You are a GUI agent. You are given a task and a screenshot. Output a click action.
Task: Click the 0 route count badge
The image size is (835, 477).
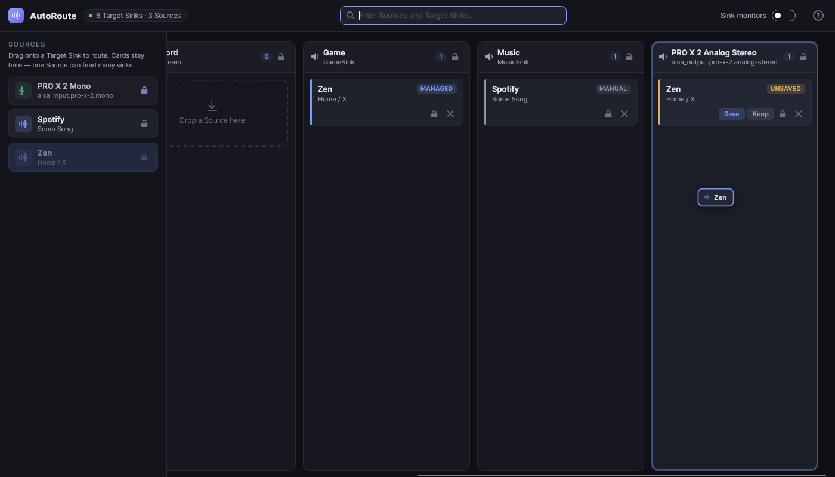[267, 57]
